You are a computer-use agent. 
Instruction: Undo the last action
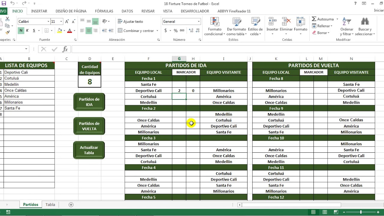tap(12, 3)
